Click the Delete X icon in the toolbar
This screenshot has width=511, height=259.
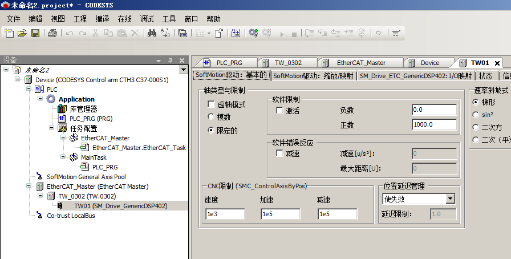pos(135,33)
